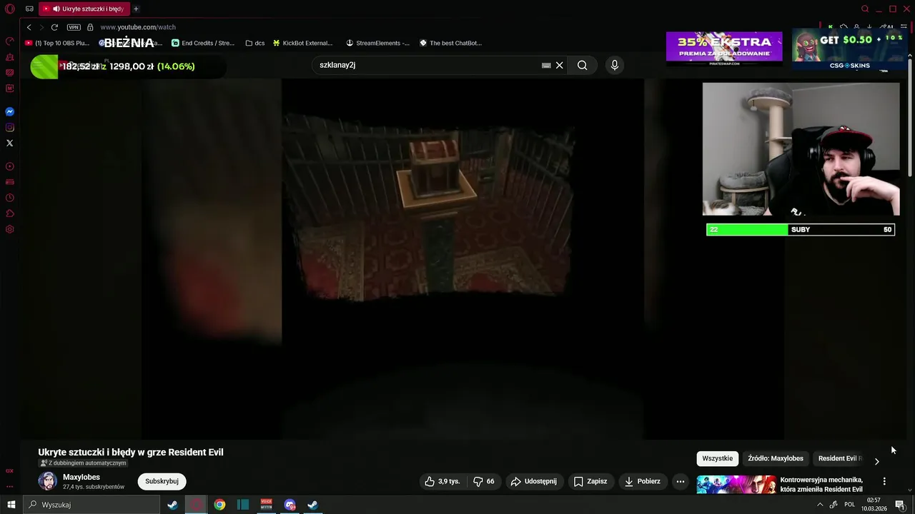Open the Opera main menu logo

click(9, 9)
